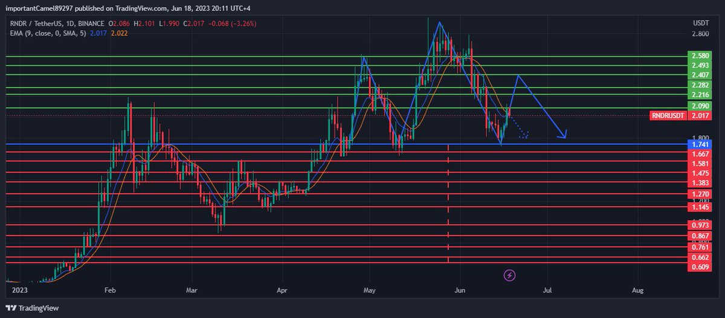Select the red 1.383 price level label
Viewport: 725px width, 318px height.
pos(700,183)
